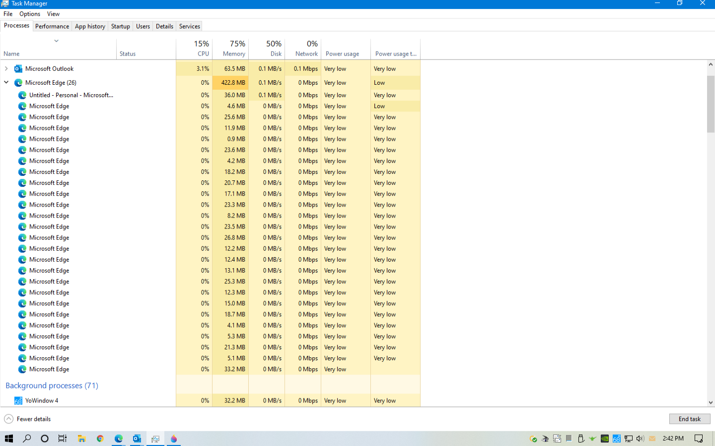715x446 pixels.
Task: Click the scrollbar down arrow
Action: click(711, 403)
